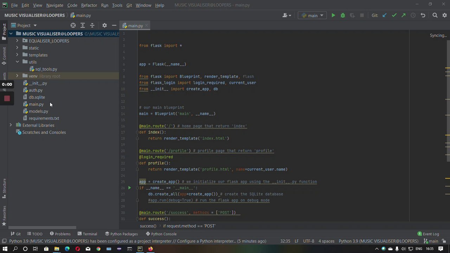The image size is (450, 253).
Task: Open Project panel options gear
Action: (x=104, y=25)
